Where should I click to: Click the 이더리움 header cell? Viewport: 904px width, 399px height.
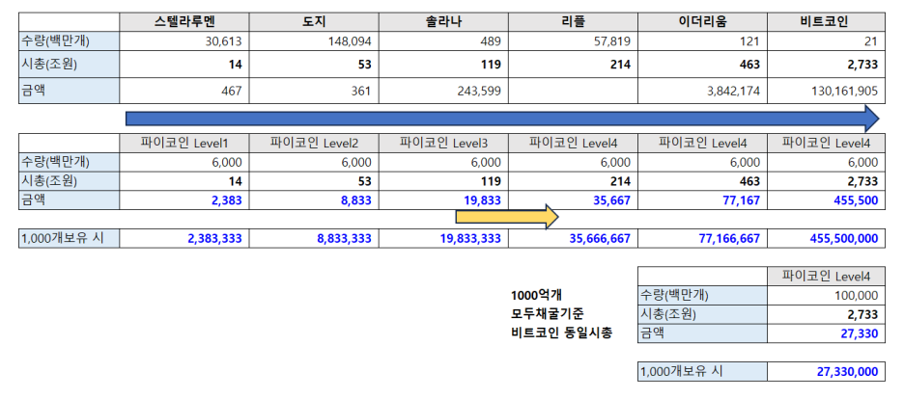tap(703, 22)
